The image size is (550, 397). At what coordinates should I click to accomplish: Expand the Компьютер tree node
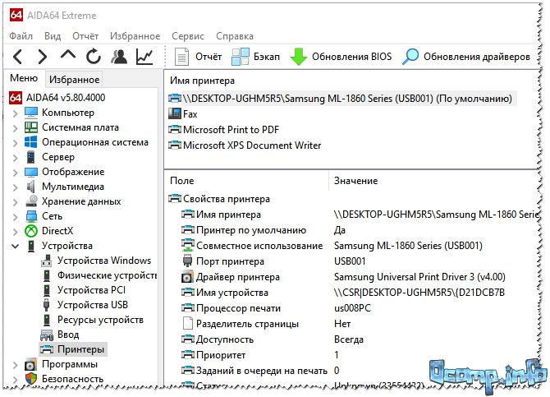coord(15,113)
